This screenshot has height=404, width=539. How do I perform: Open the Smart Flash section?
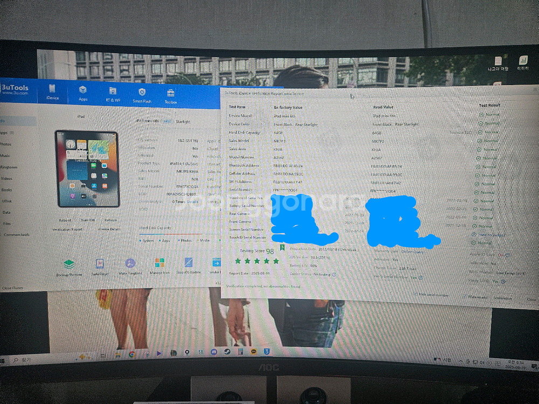(142, 95)
